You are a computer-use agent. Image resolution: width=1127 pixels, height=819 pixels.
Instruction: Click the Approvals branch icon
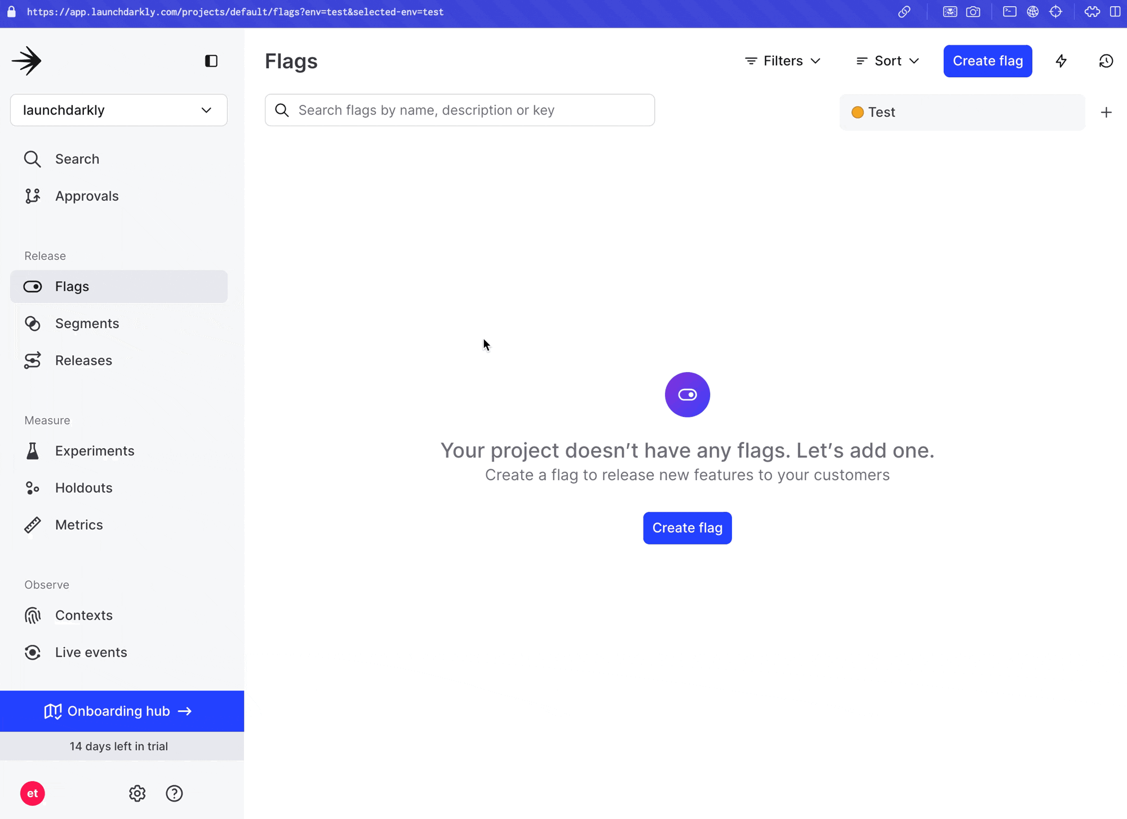click(x=33, y=196)
